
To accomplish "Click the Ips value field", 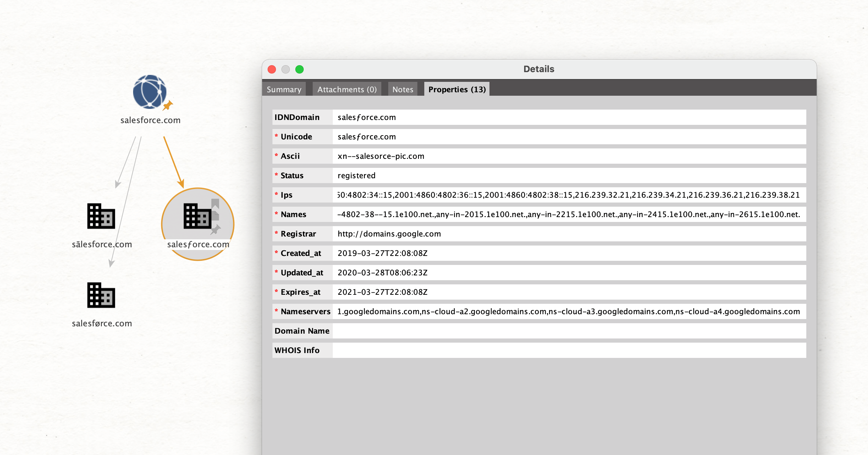I will tap(569, 195).
